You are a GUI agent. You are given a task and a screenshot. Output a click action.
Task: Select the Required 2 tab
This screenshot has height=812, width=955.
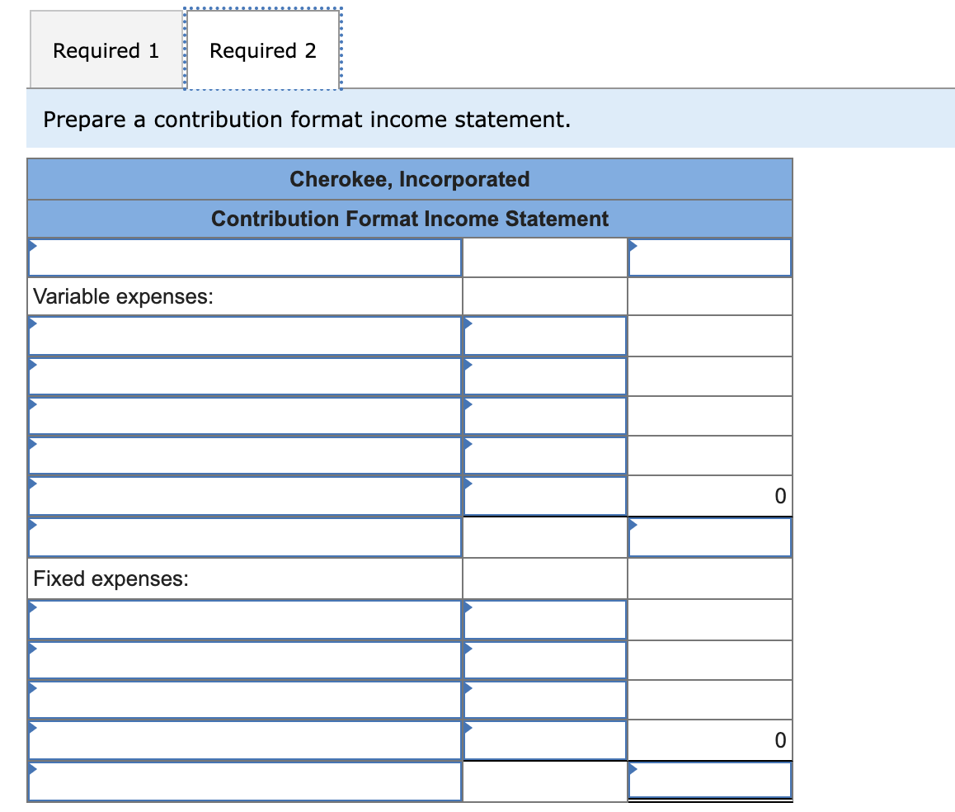262,50
